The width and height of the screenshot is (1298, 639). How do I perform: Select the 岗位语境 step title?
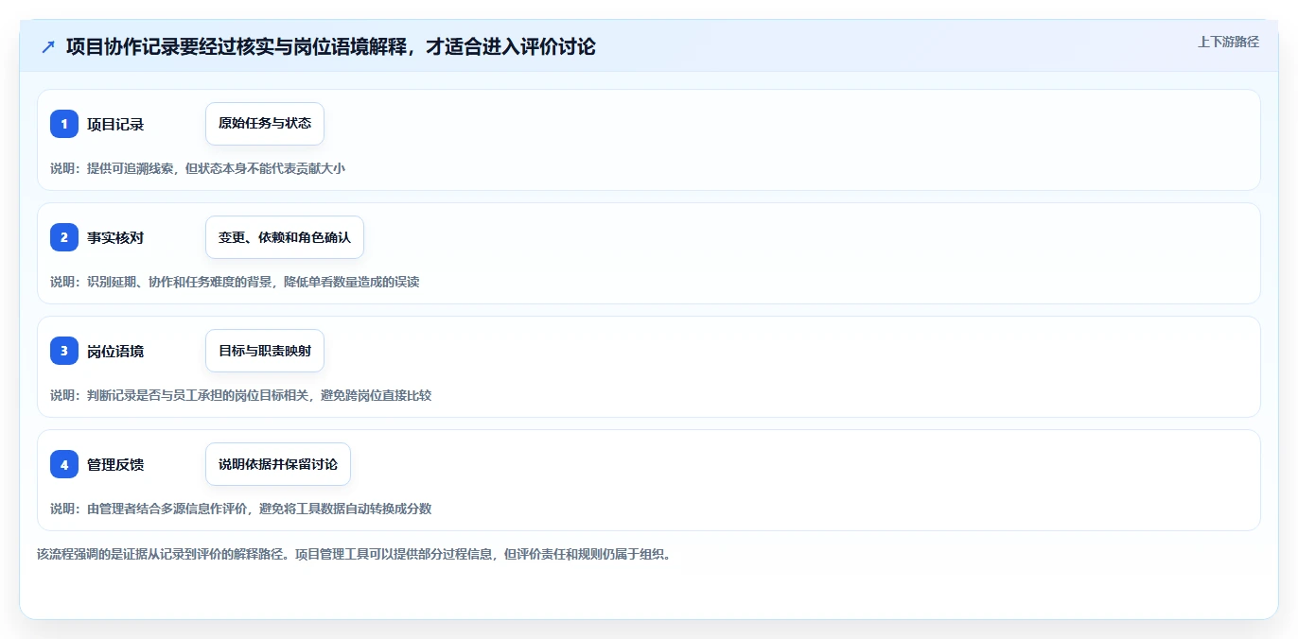click(115, 351)
